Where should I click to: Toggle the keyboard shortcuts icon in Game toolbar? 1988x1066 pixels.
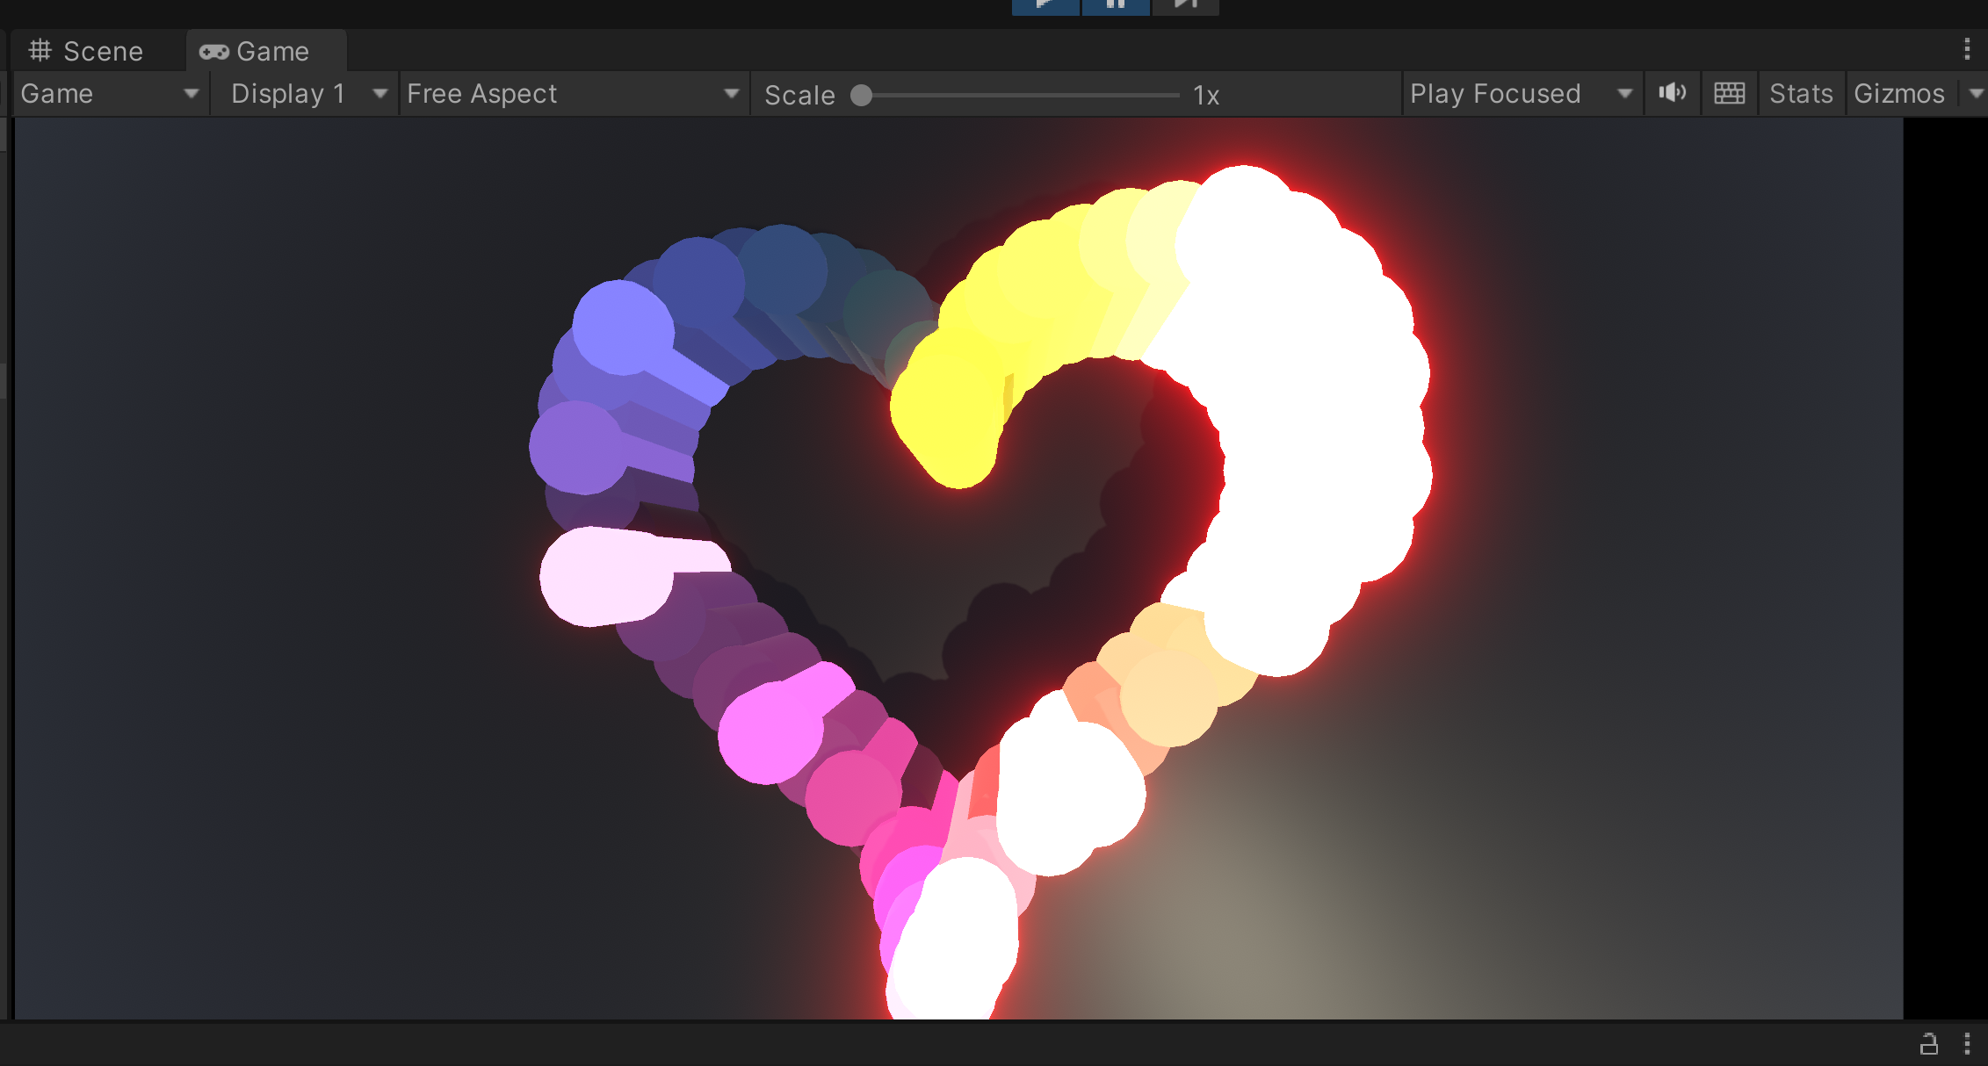coord(1728,93)
